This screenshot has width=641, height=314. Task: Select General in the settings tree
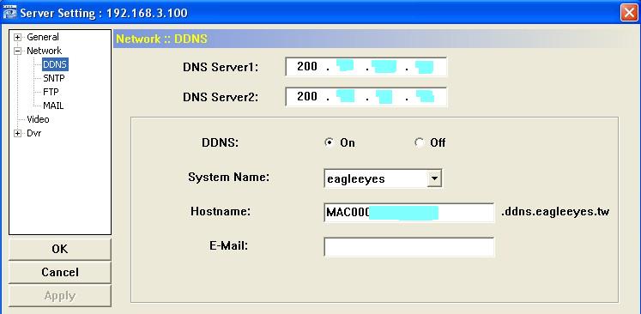tap(43, 37)
